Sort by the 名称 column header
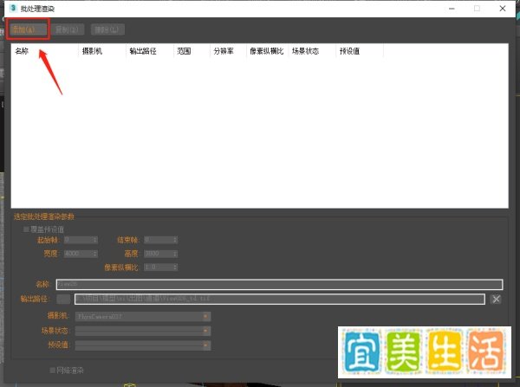 pos(22,51)
